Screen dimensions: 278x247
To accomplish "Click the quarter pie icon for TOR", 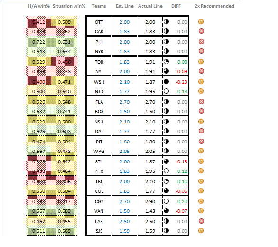I will [x=166, y=62].
